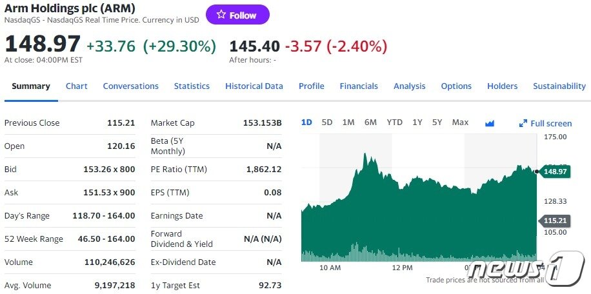Switch to the area chart type icon
The width and height of the screenshot is (591, 294).
[x=489, y=123]
